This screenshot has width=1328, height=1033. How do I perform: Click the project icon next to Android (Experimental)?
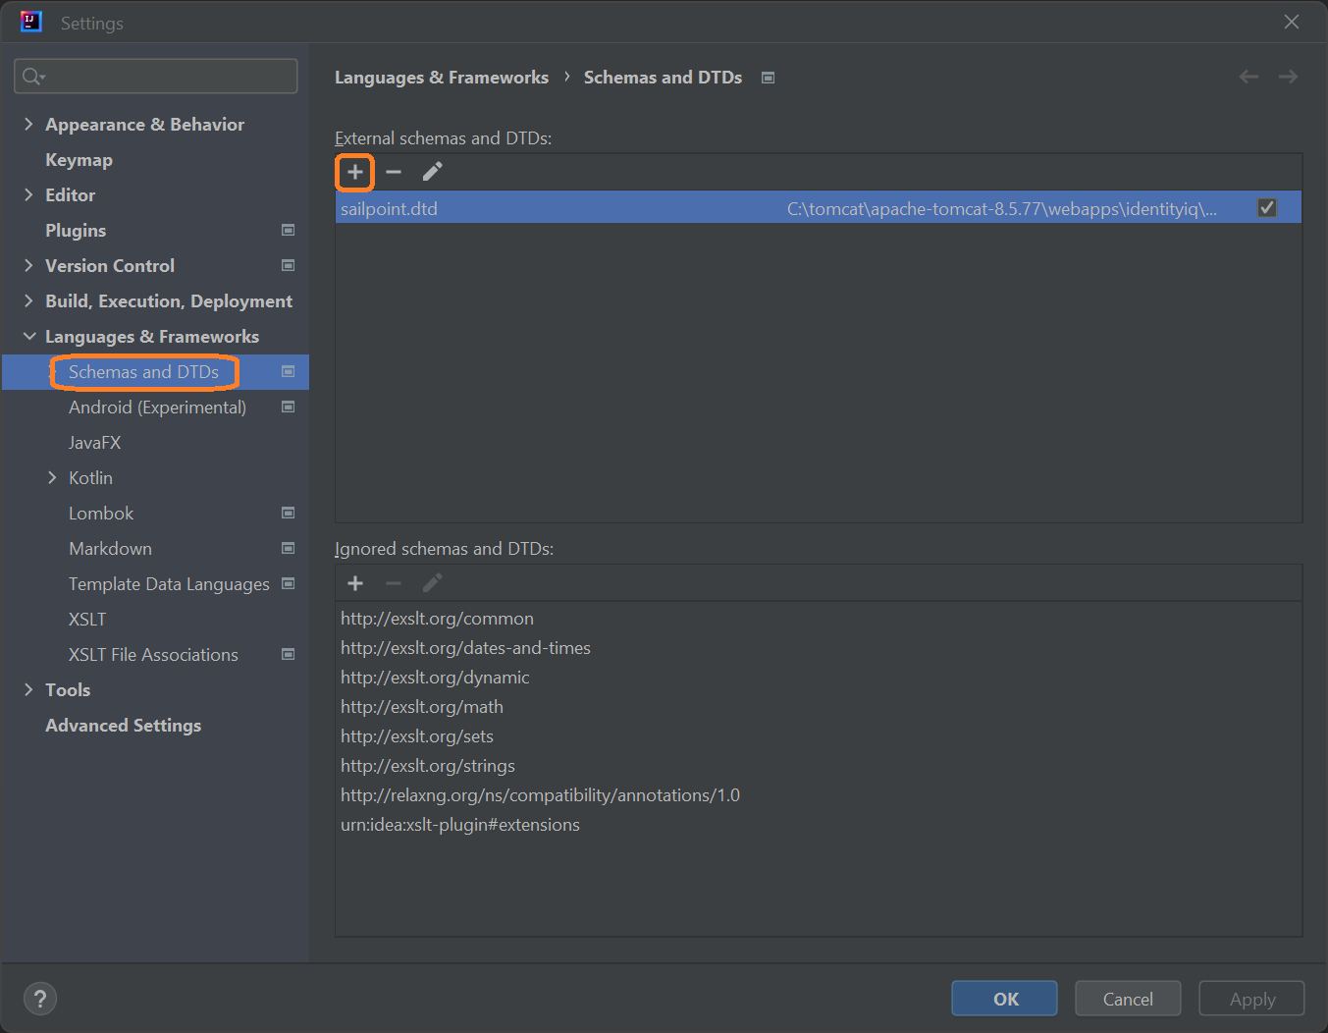pos(289,407)
